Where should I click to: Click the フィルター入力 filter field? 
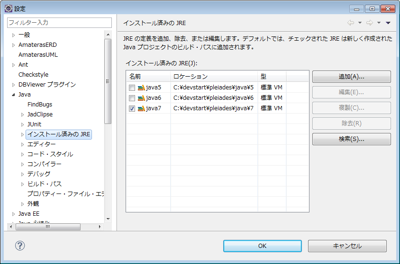59,23
